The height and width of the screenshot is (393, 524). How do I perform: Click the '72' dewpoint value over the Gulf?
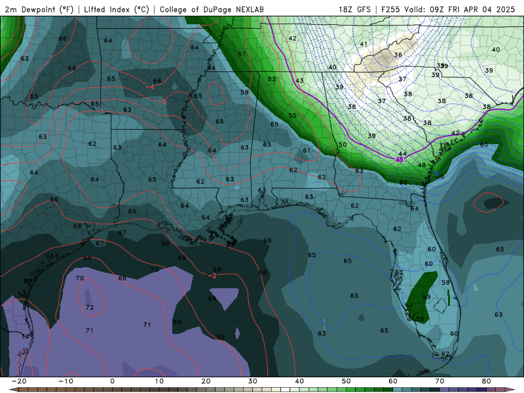coord(90,307)
